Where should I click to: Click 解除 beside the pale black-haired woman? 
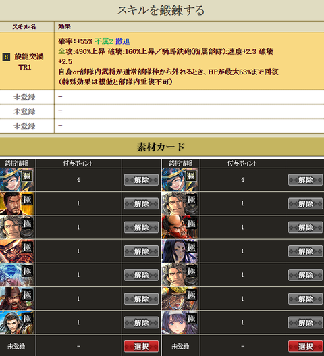coord(305,251)
